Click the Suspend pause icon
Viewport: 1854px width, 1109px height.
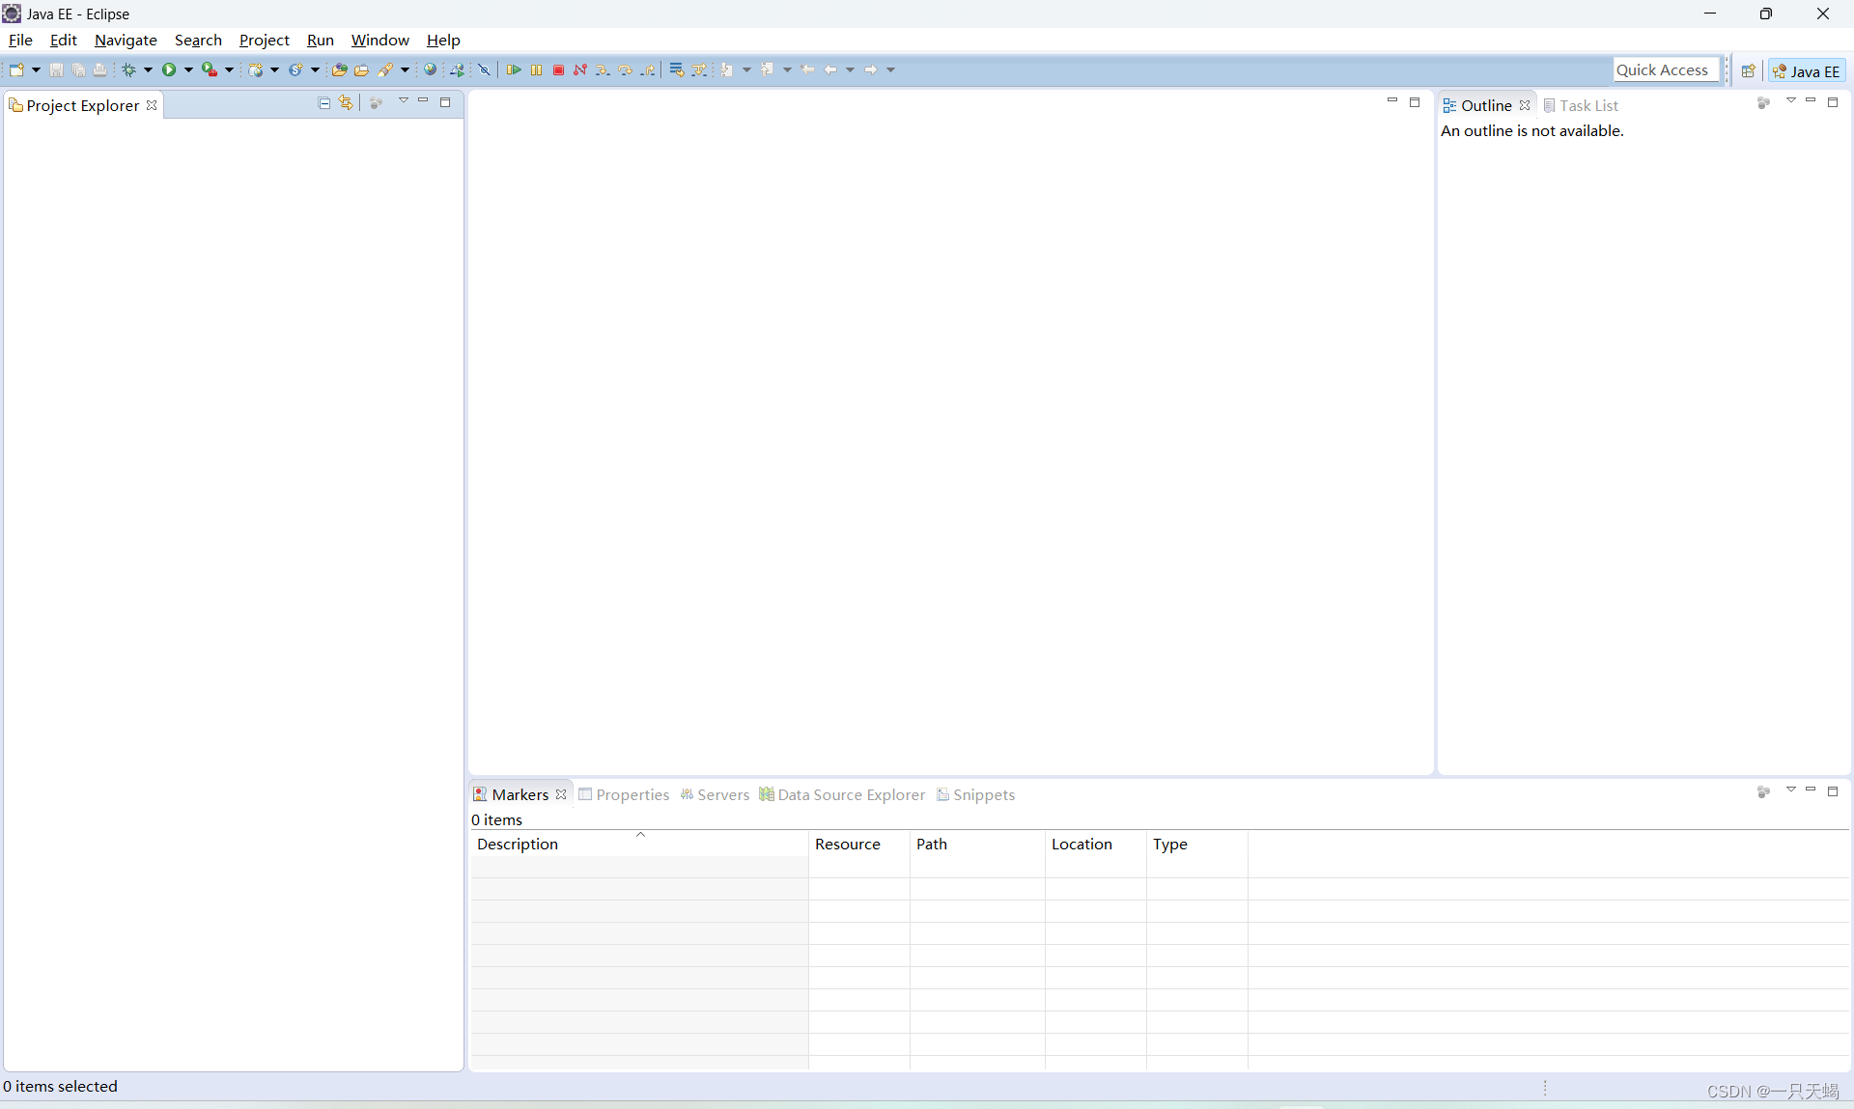coord(536,69)
